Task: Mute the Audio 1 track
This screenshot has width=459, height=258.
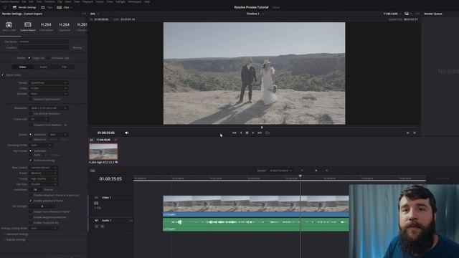Action: coord(102,226)
